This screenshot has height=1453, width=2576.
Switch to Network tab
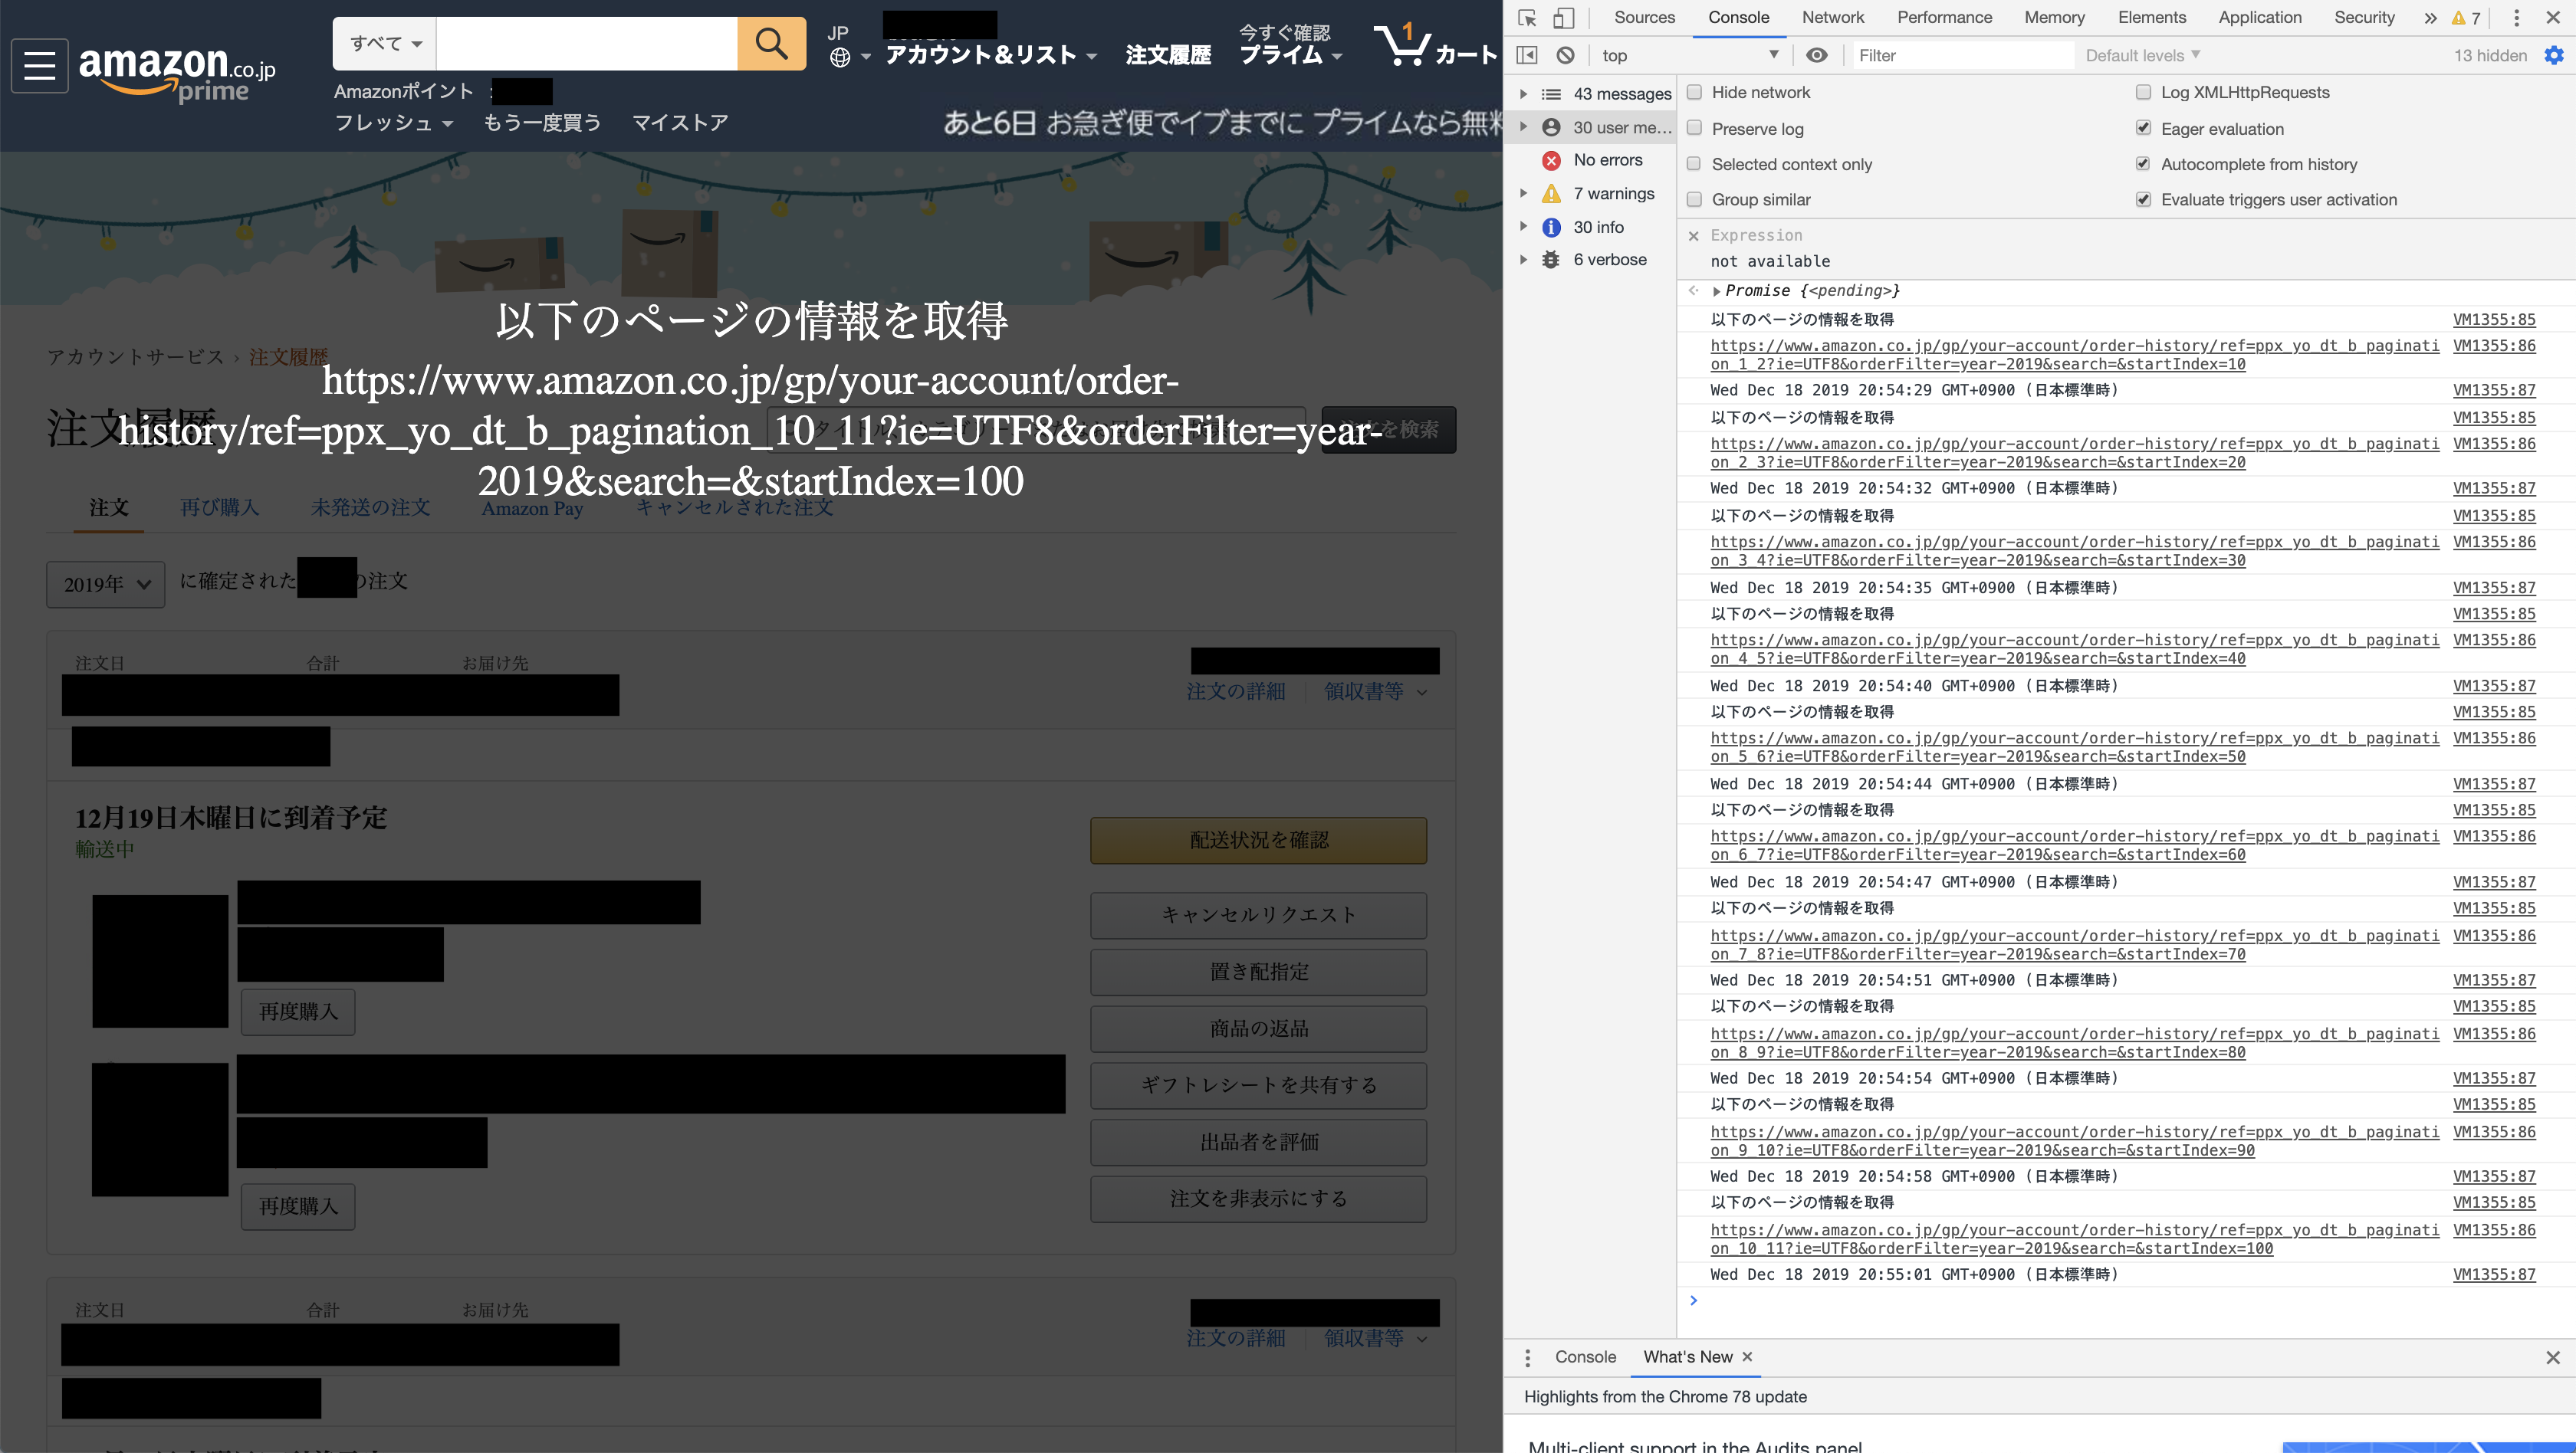(x=1832, y=18)
